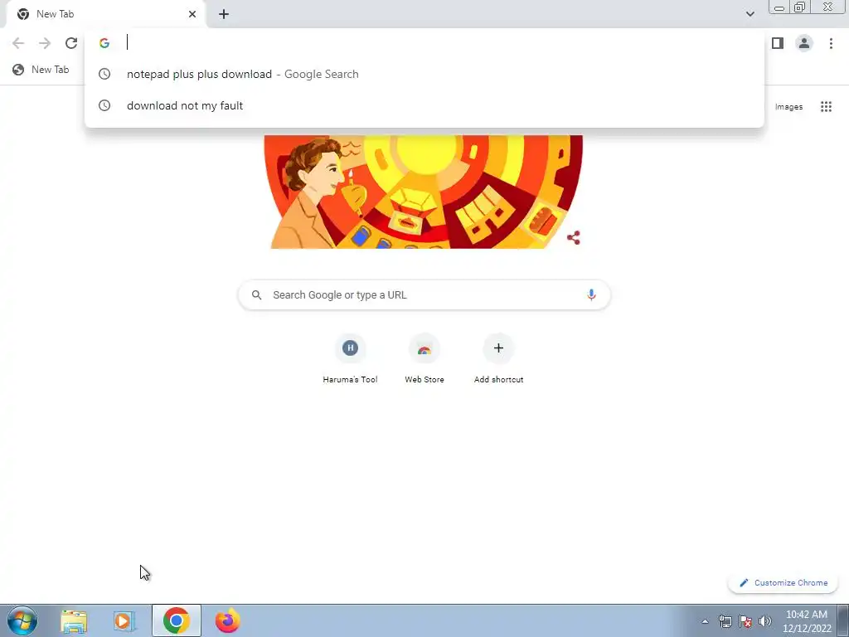The image size is (849, 637).
Task: Click the search magnifier icon in the search box
Action: pos(257,295)
